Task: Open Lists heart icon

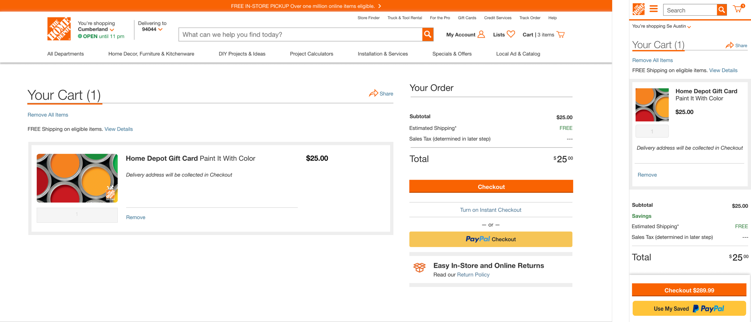Action: (x=511, y=34)
